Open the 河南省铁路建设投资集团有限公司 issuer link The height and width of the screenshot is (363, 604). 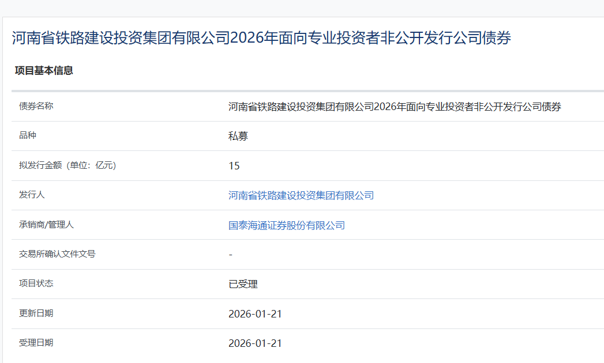coord(301,195)
